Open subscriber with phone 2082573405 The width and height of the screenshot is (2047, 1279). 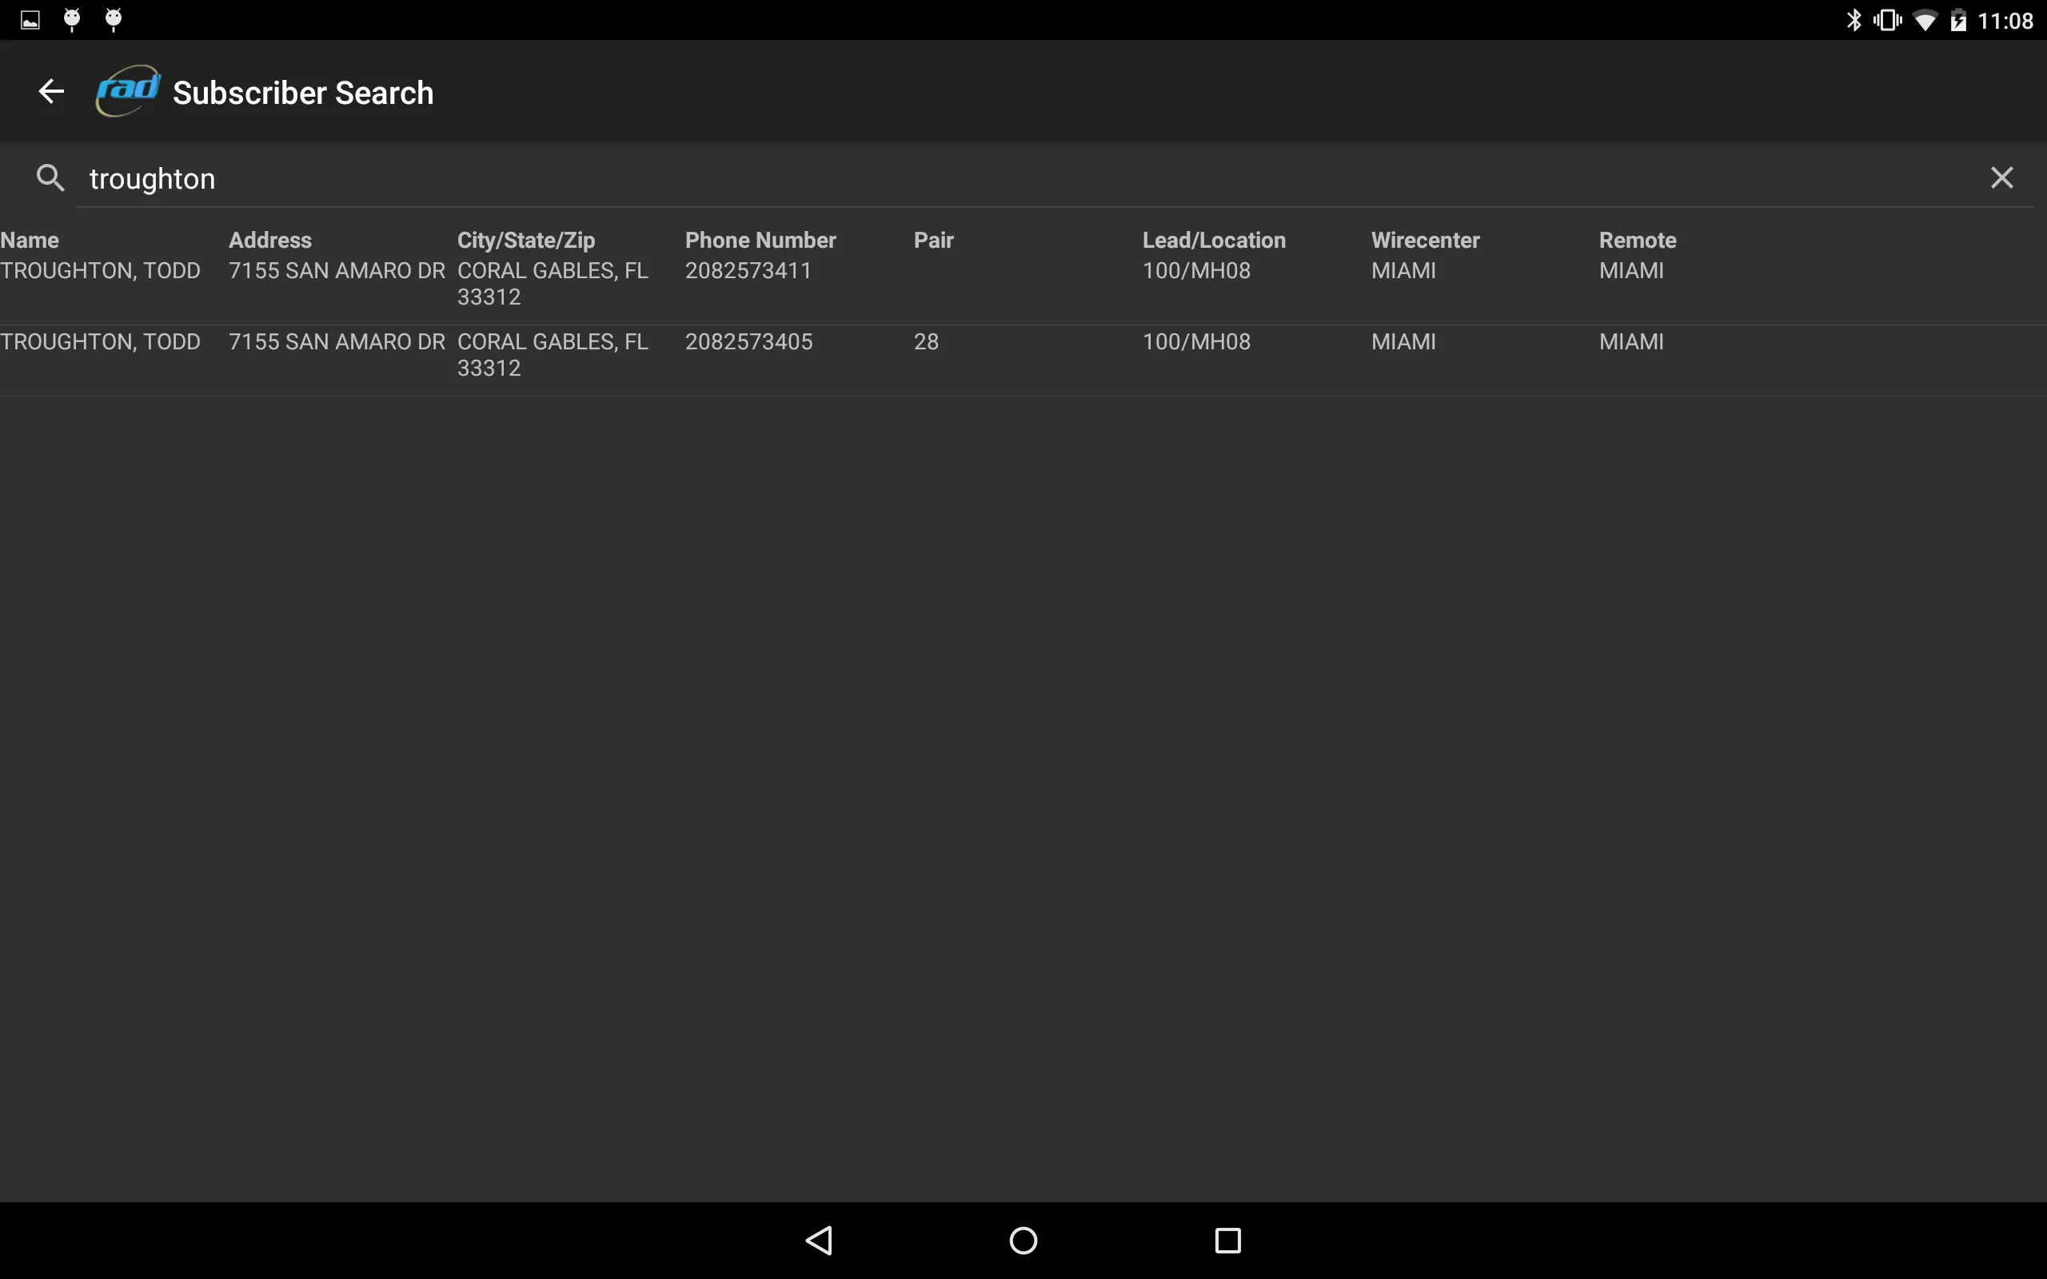1023,361
